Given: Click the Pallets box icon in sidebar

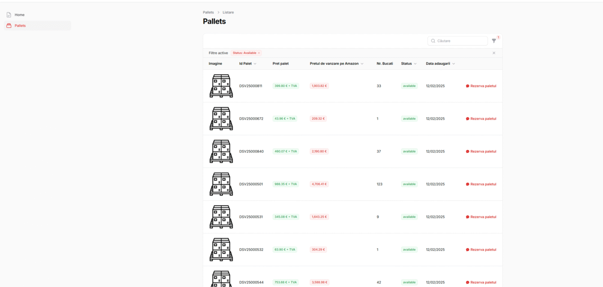Looking at the screenshot, I should (9, 26).
